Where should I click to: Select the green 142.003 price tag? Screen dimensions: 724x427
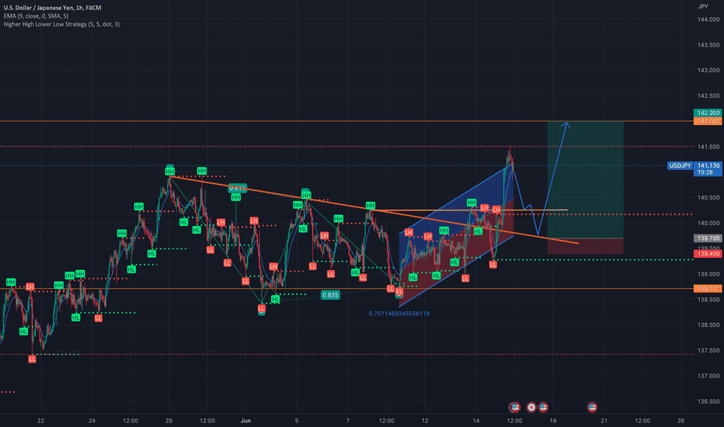(x=708, y=113)
